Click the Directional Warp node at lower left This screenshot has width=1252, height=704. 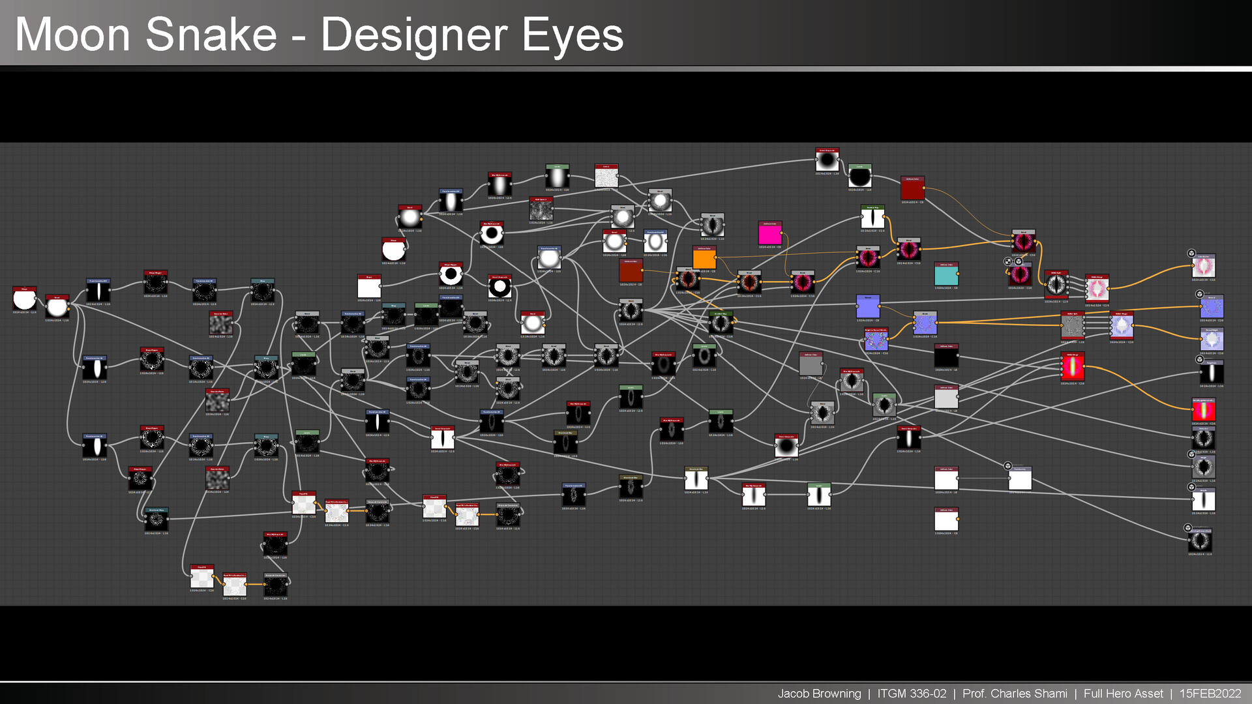coord(156,520)
